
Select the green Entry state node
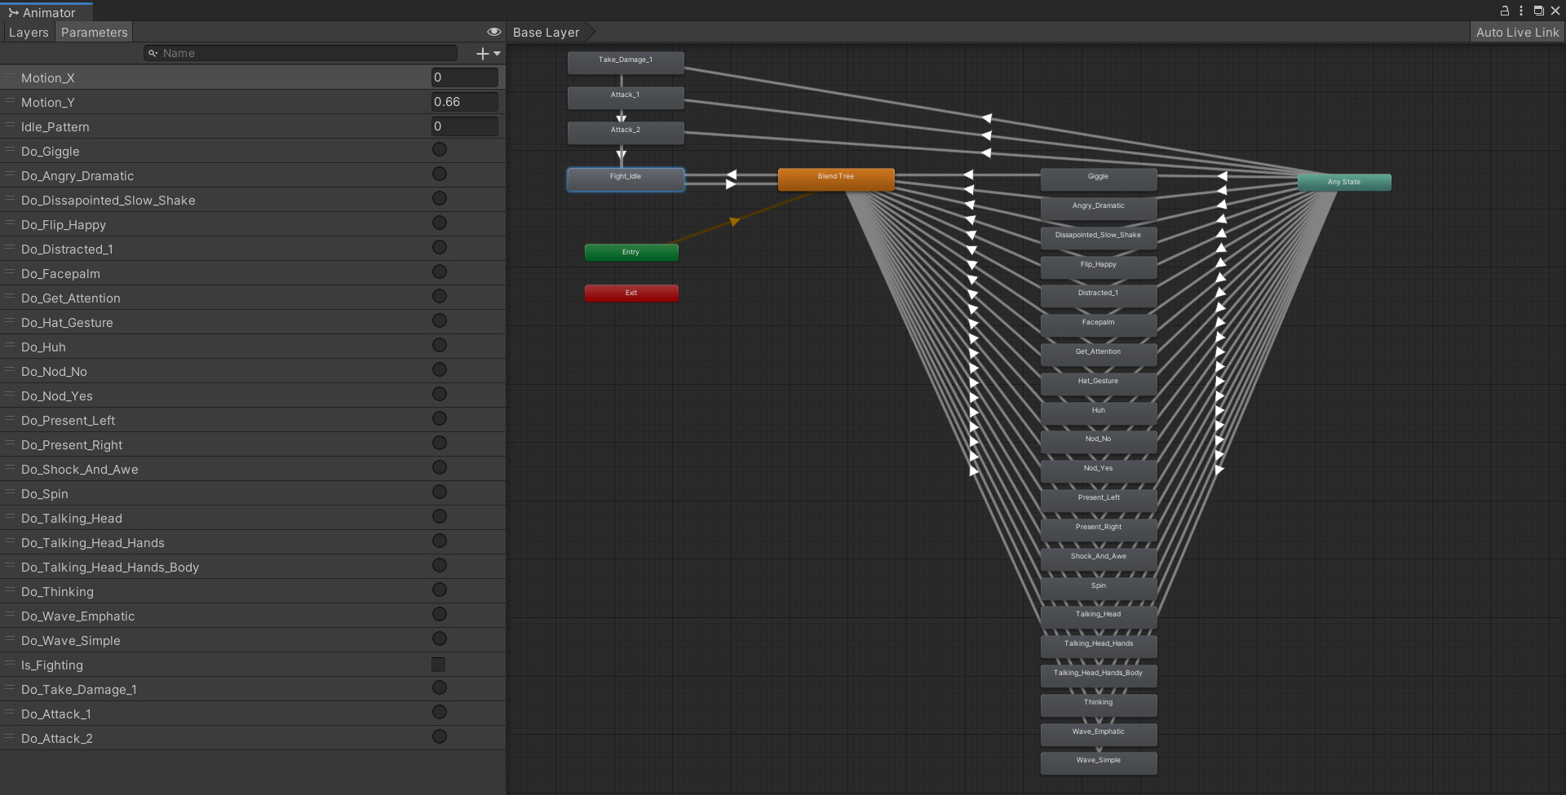click(x=630, y=252)
